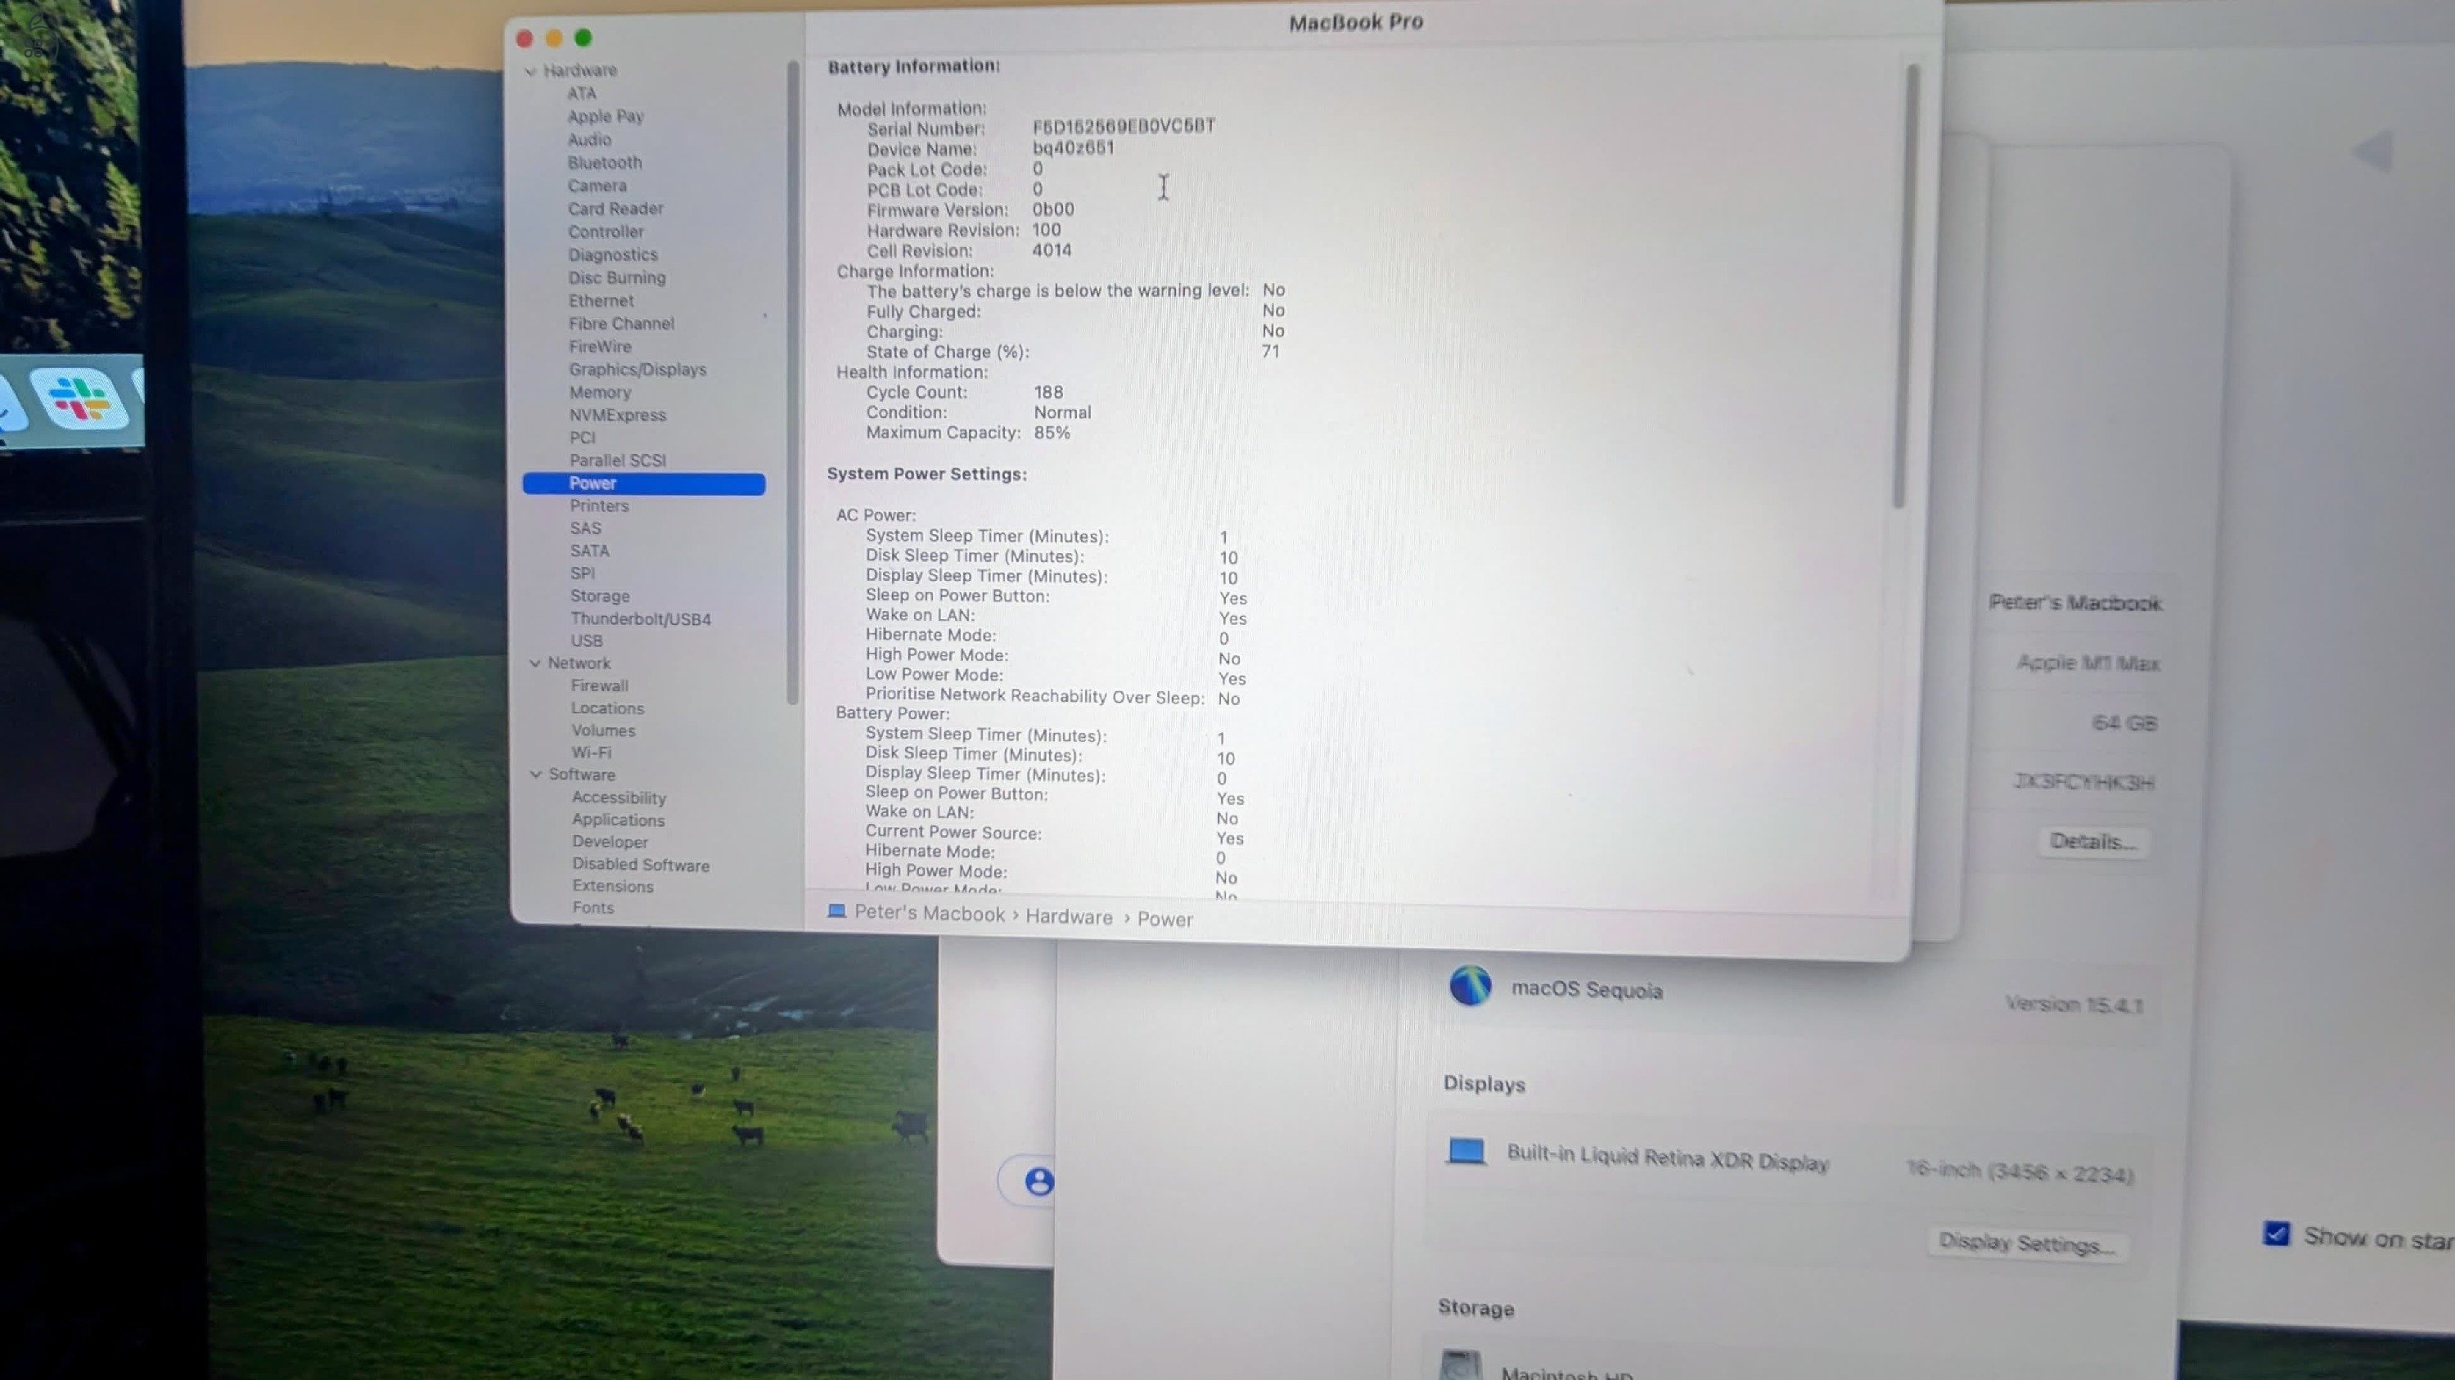Select Camera in the sidebar
The height and width of the screenshot is (1380, 2455).
click(597, 186)
